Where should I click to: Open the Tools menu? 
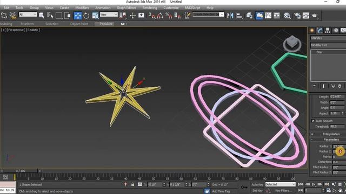pos(19,8)
